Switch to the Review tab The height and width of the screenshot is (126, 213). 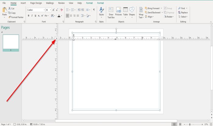[61, 3]
